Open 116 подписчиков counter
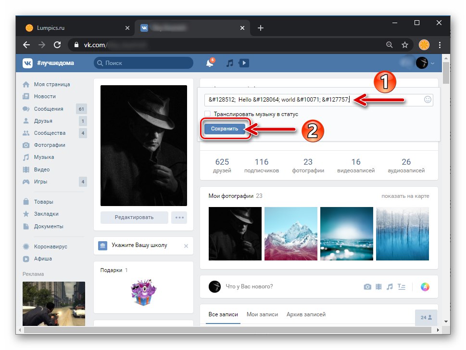 (262, 166)
